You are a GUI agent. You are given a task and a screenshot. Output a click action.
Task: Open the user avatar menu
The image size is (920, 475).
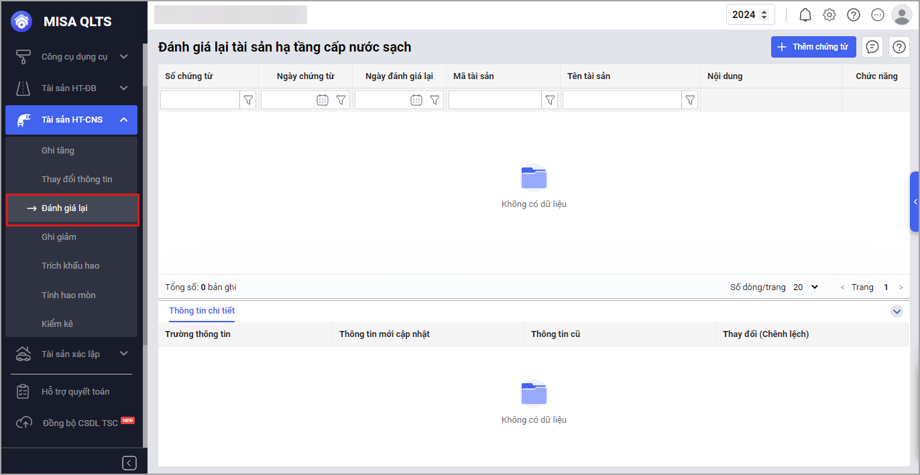click(901, 15)
